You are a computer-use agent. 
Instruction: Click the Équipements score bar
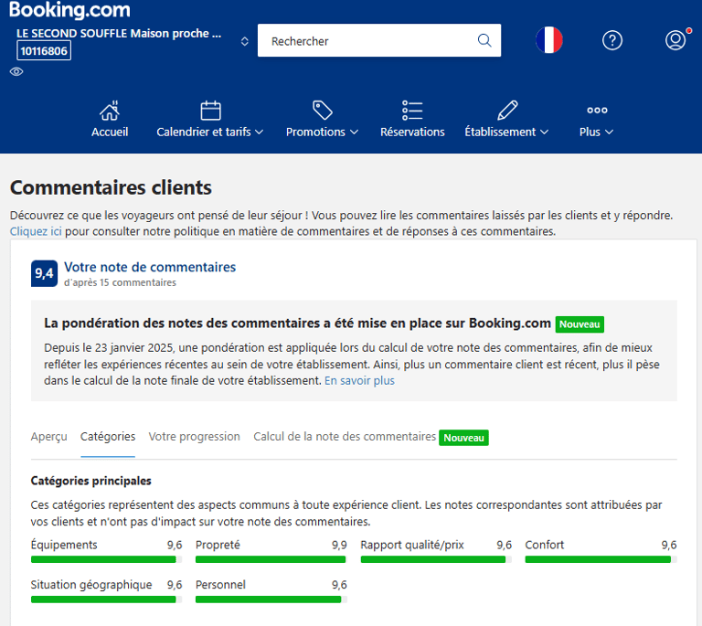(x=106, y=559)
